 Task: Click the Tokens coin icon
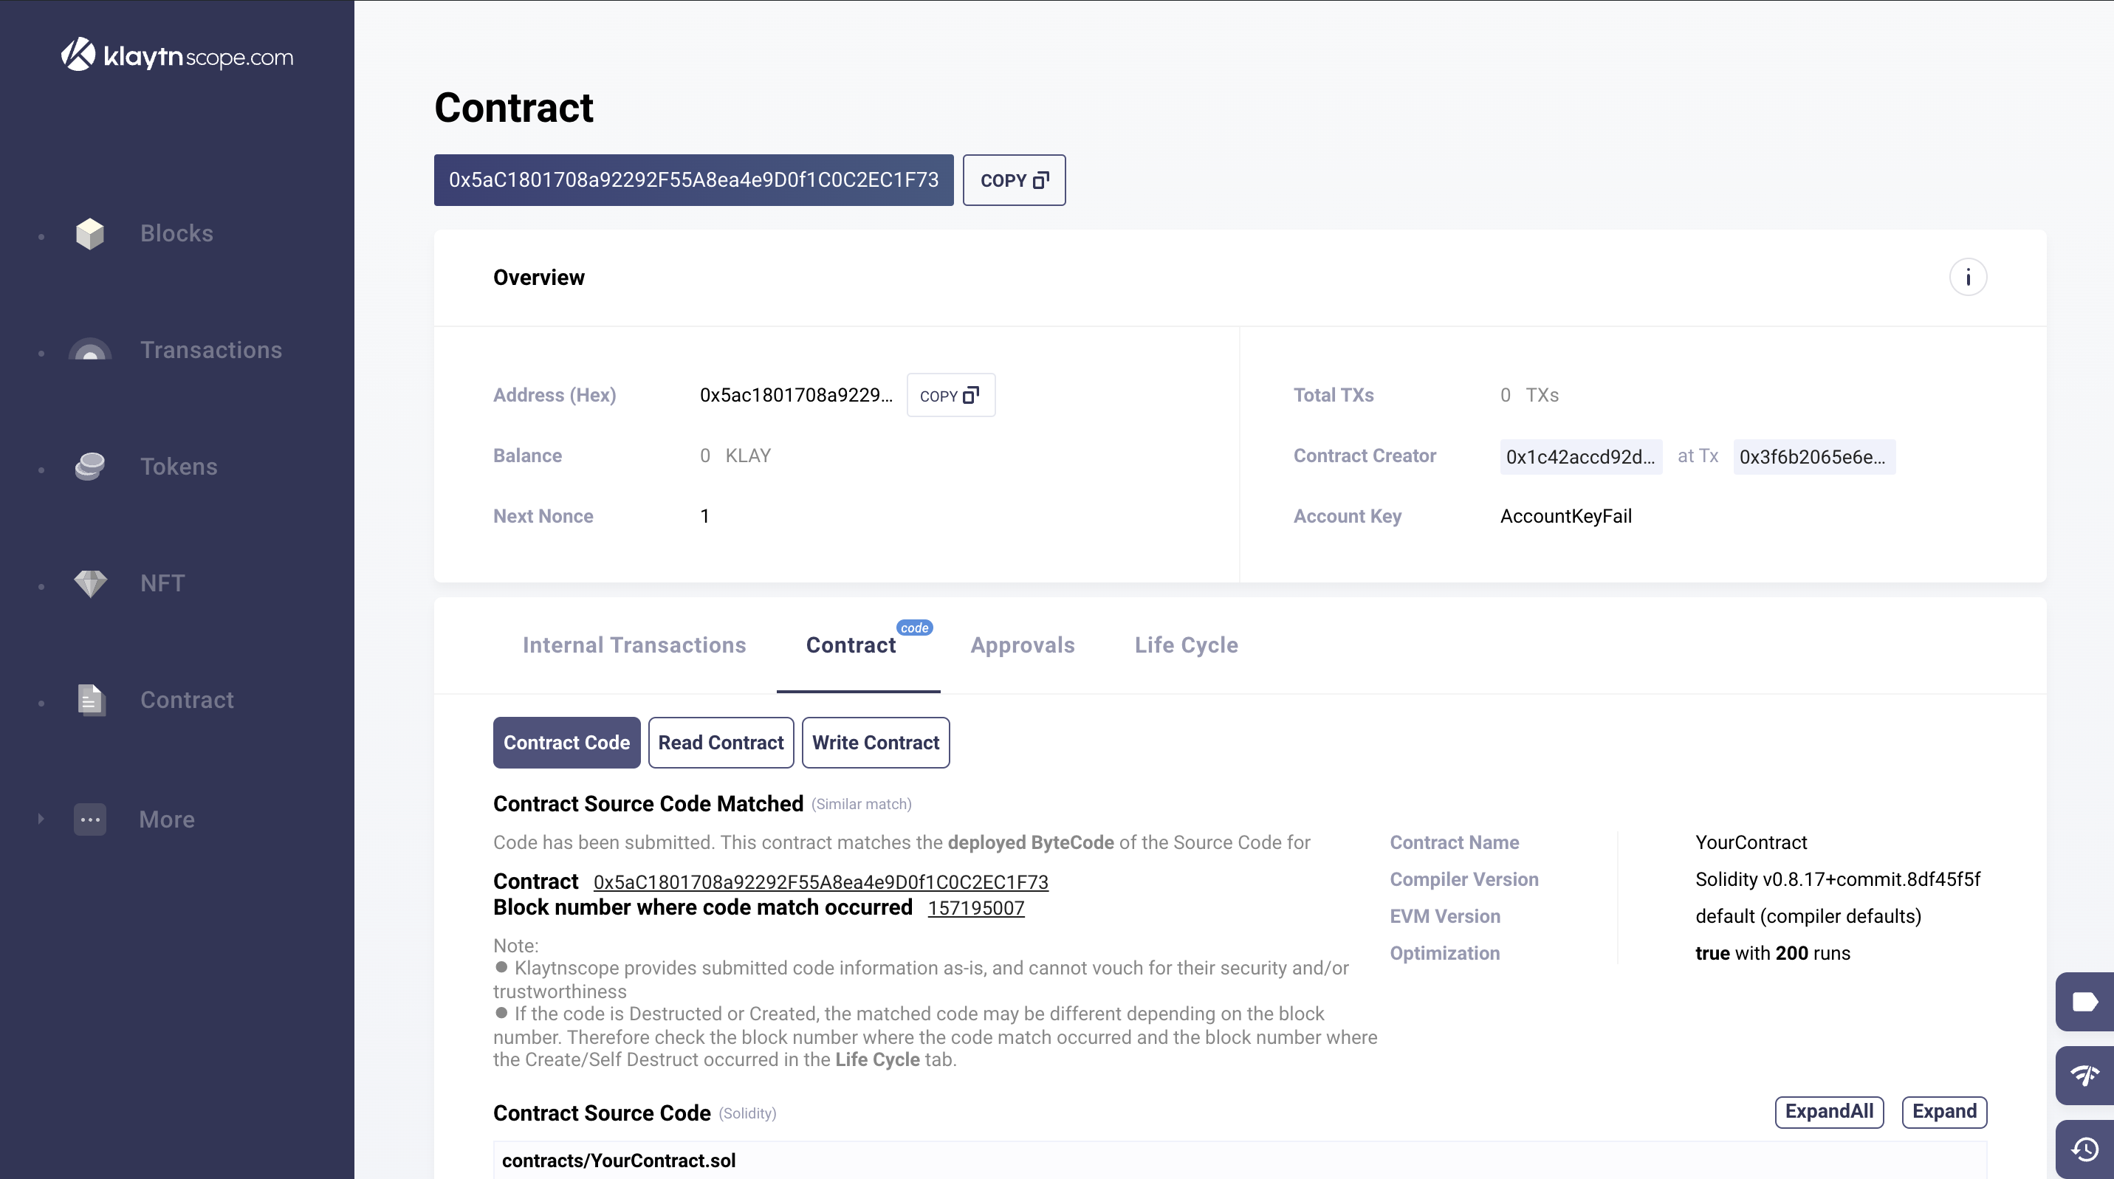click(x=90, y=467)
